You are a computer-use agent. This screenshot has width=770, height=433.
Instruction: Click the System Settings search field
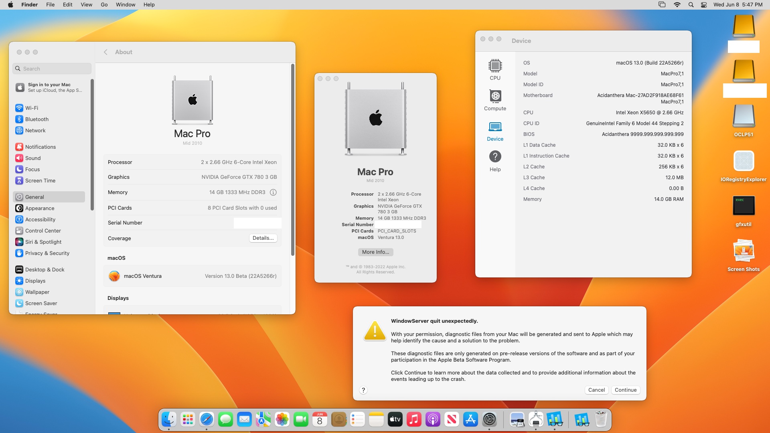[52, 69]
